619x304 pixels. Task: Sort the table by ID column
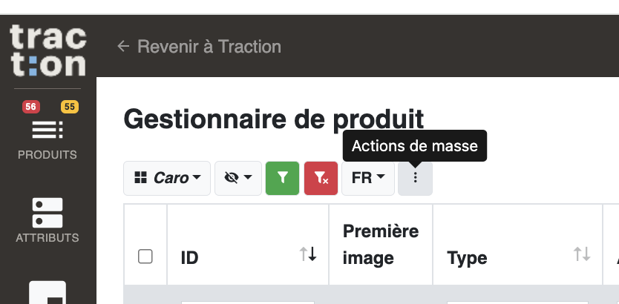click(308, 254)
